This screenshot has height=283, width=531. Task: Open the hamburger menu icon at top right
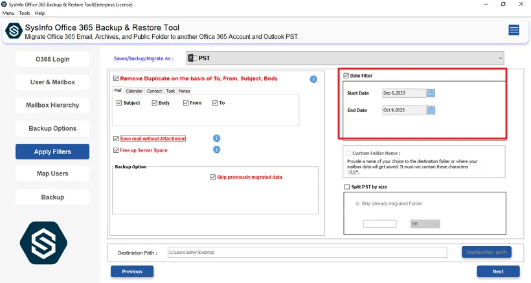514,30
